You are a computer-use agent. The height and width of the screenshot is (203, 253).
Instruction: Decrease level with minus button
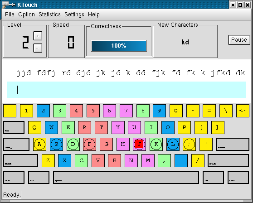coord(38,48)
